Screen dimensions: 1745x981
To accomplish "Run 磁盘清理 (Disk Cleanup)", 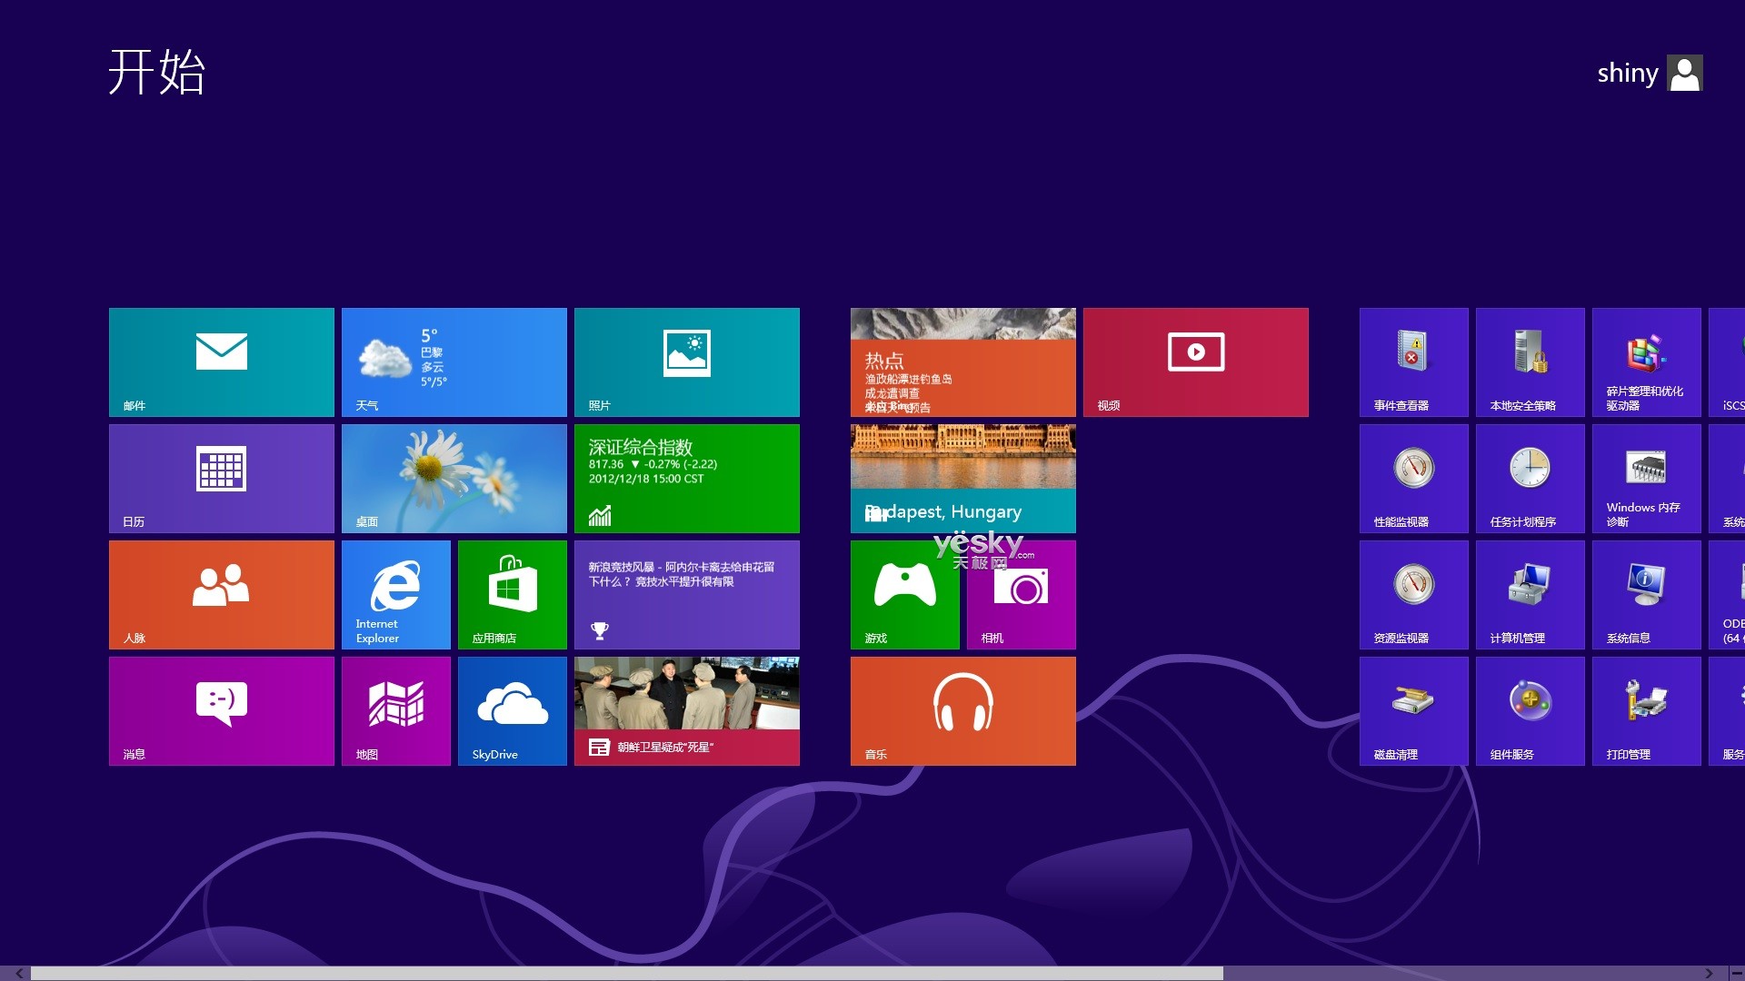I will (1412, 711).
